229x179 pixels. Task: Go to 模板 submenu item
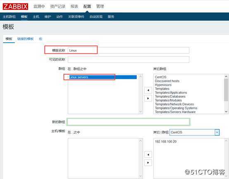tap(24, 17)
